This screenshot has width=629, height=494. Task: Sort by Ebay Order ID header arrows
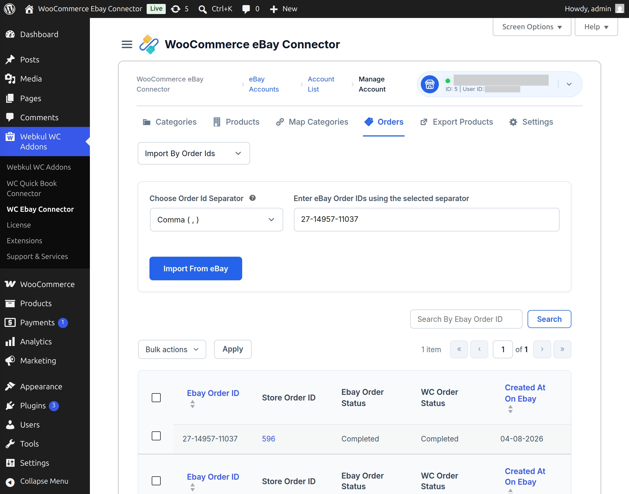coord(192,404)
